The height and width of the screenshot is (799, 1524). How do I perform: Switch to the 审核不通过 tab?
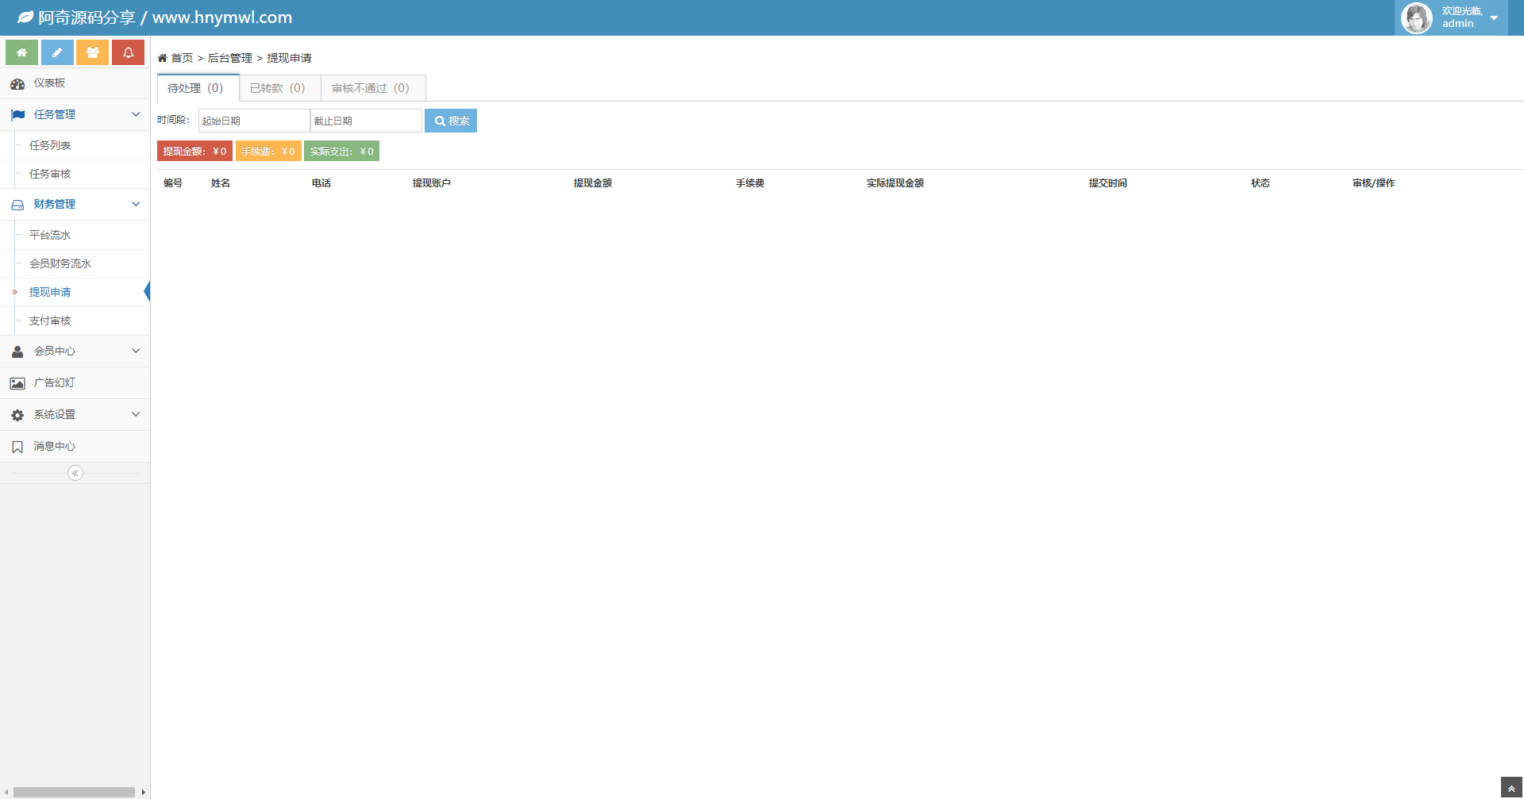[x=371, y=88]
